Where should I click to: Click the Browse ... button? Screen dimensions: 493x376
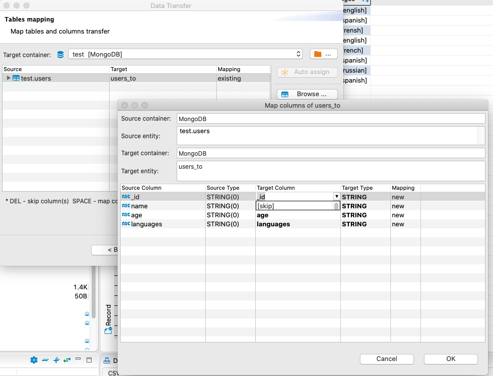(x=307, y=94)
